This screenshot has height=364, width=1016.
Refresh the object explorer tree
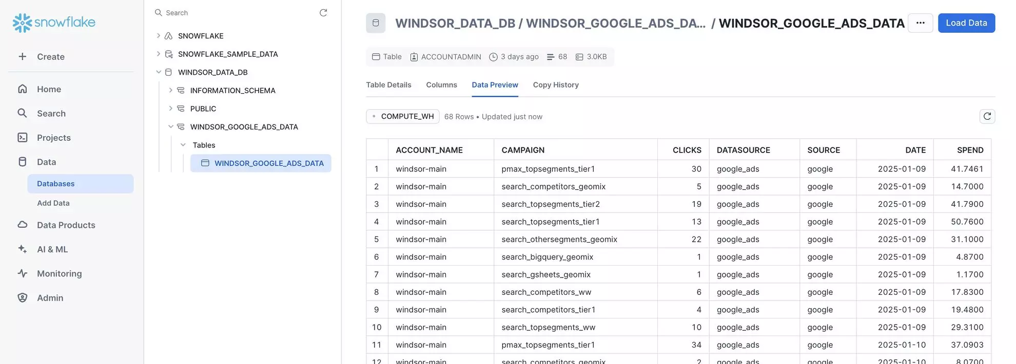click(x=323, y=13)
